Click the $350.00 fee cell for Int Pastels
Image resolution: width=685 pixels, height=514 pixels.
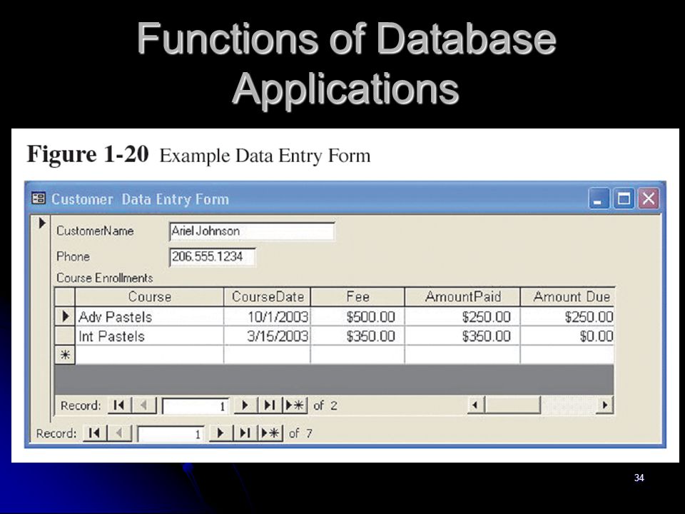coord(357,336)
